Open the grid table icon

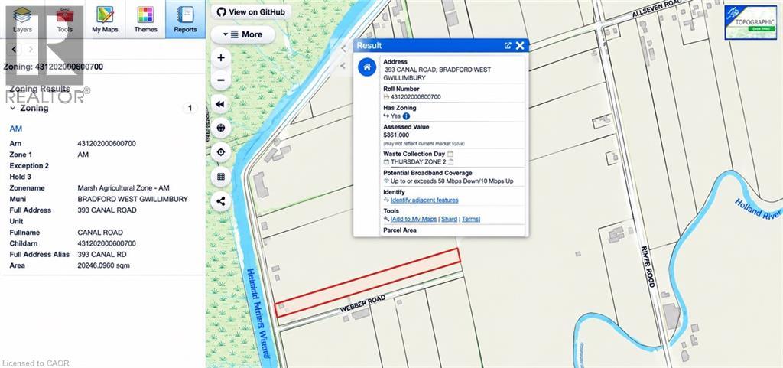point(221,176)
